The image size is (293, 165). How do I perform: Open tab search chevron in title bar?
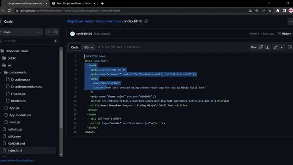(x=269, y=3)
